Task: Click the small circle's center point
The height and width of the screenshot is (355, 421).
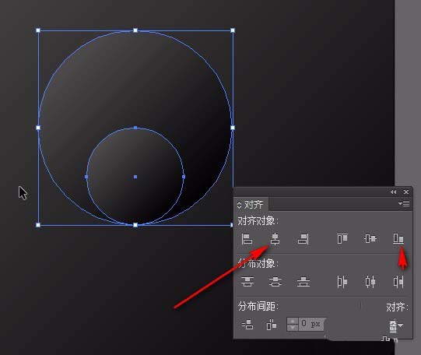Action: pos(135,177)
